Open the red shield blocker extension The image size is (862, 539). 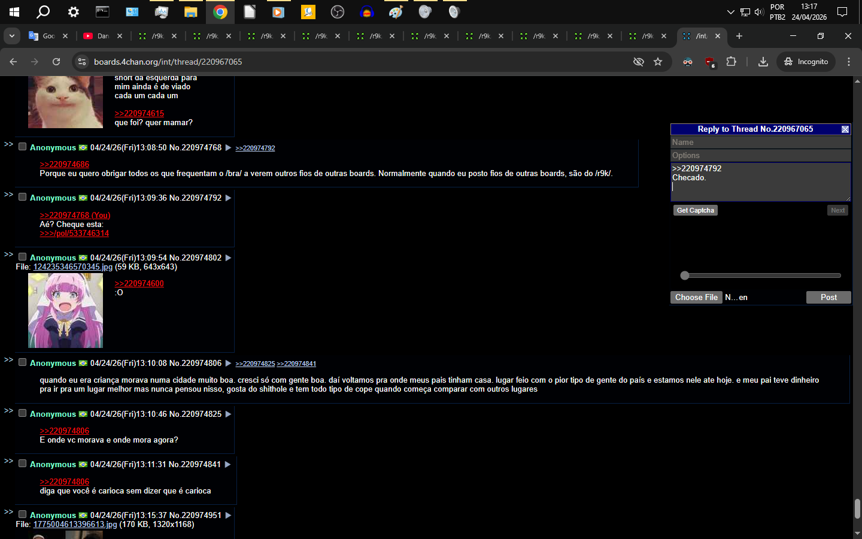(710, 62)
